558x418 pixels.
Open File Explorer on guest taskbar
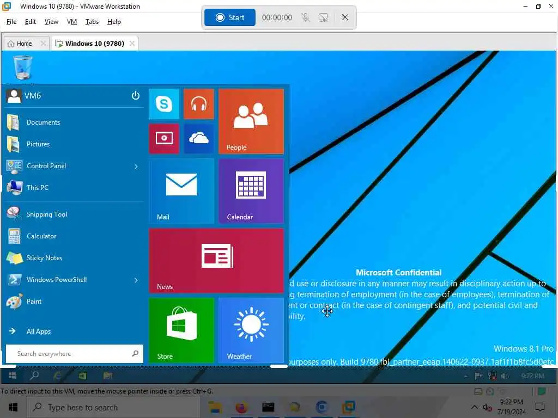[x=108, y=376]
